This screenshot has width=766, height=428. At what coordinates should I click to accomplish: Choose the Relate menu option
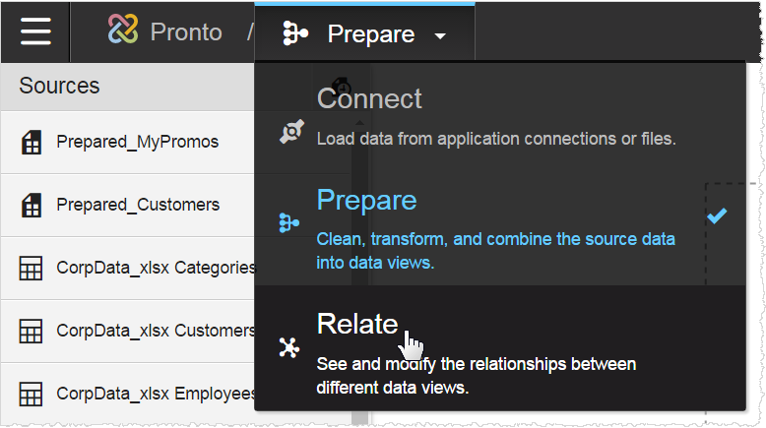point(357,324)
